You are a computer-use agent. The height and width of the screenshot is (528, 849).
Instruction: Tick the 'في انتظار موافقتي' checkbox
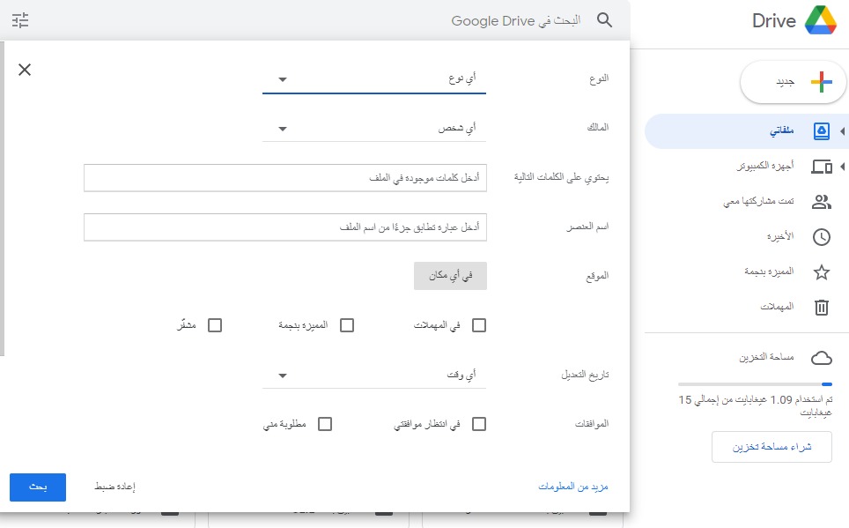click(479, 424)
